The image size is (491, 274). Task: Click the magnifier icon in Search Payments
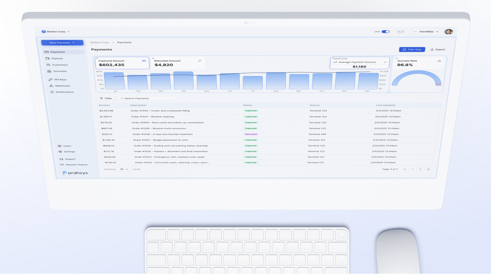[x=122, y=98]
